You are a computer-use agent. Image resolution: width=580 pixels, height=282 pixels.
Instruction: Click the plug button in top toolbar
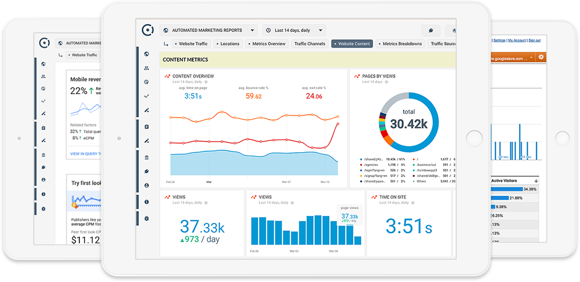[430, 30]
